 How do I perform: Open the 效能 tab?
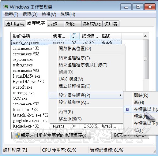click(x=73, y=24)
